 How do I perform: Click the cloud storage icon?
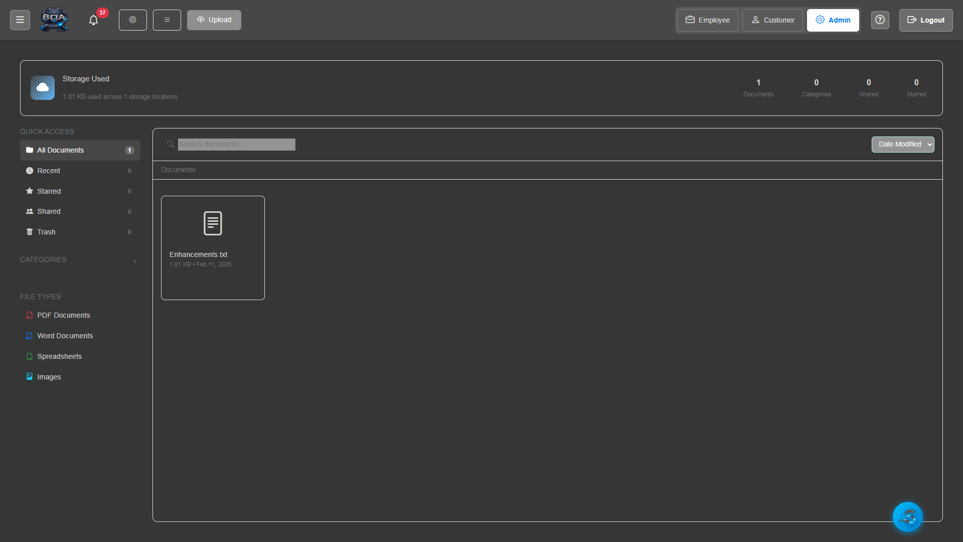[x=42, y=87]
